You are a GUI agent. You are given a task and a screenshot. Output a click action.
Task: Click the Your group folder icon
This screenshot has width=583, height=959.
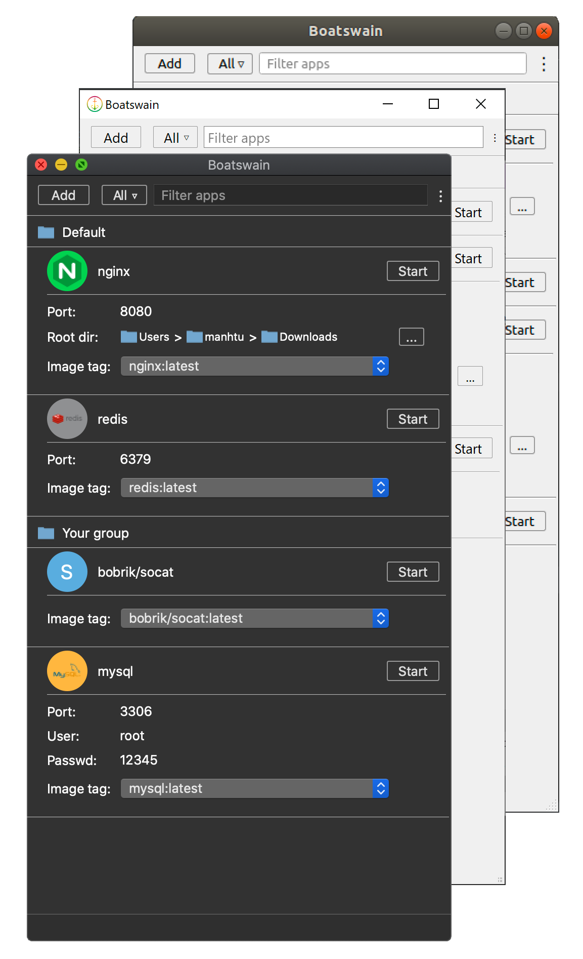pyautogui.click(x=46, y=533)
